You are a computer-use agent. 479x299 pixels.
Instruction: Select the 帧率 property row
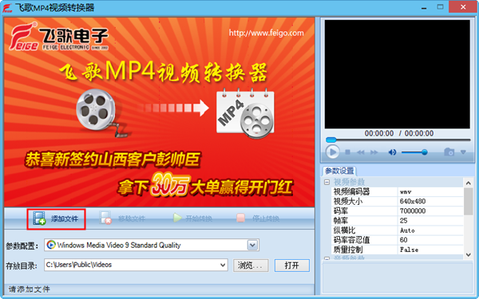398,221
